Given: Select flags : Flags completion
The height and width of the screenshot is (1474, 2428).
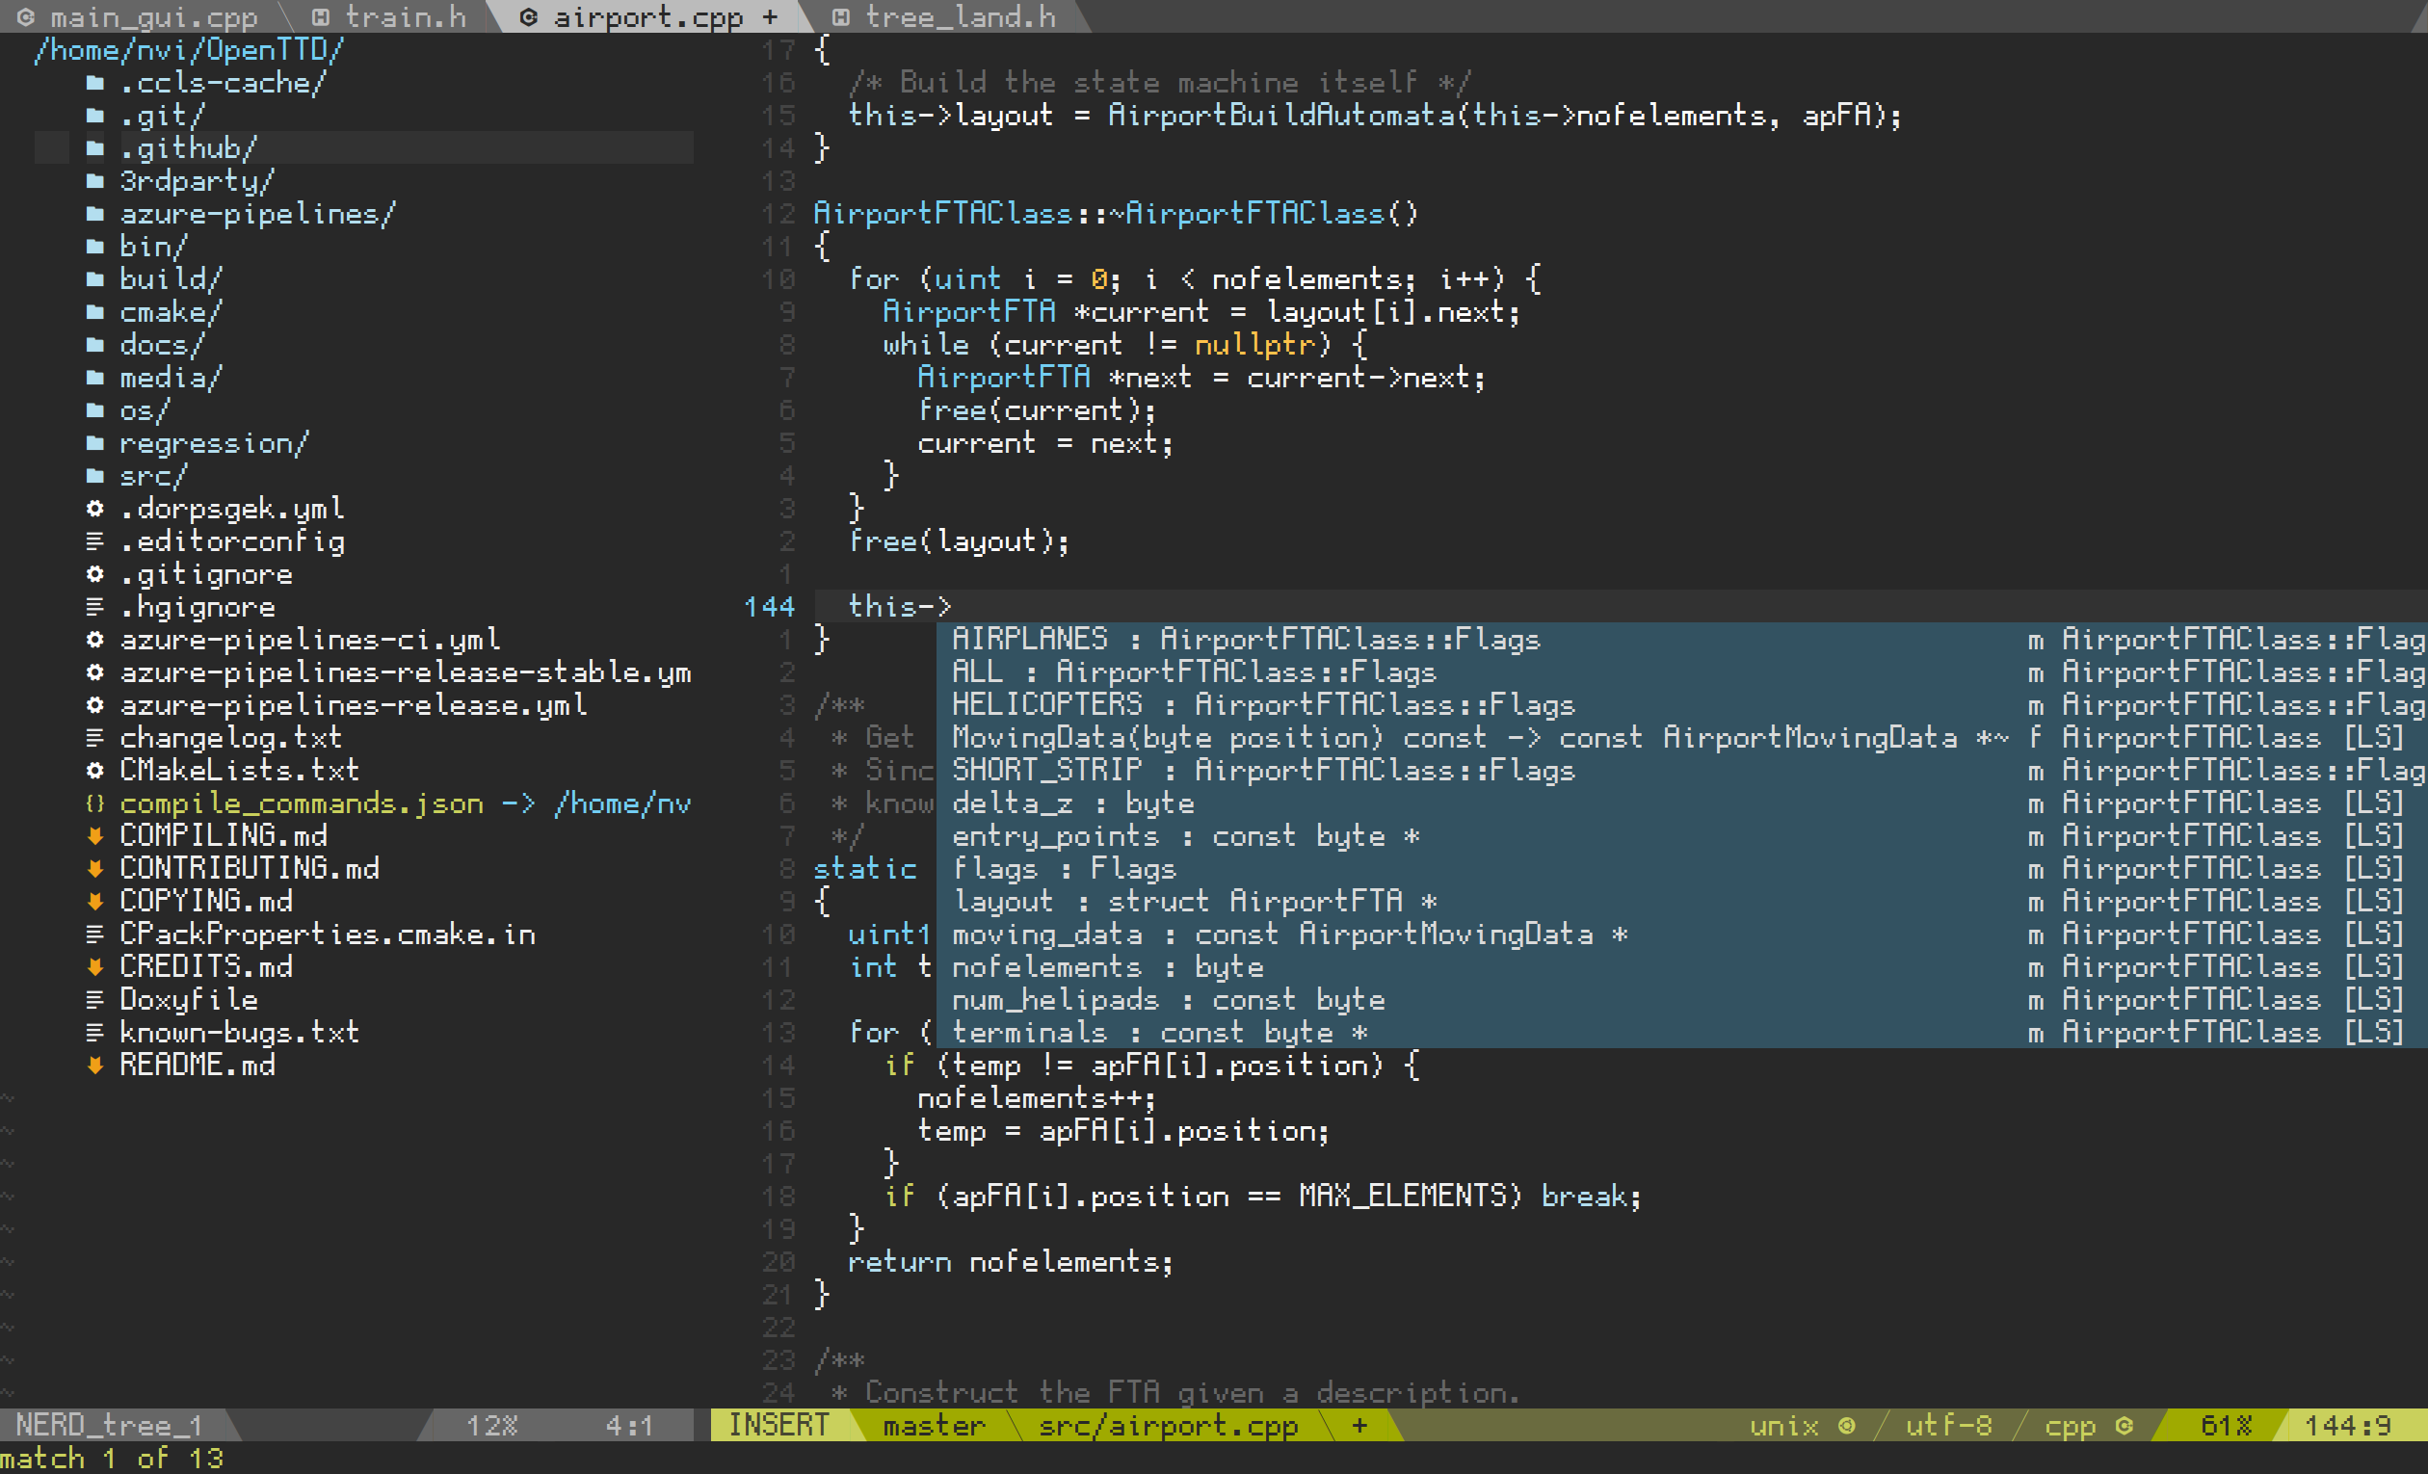Looking at the screenshot, I should point(1681,869).
